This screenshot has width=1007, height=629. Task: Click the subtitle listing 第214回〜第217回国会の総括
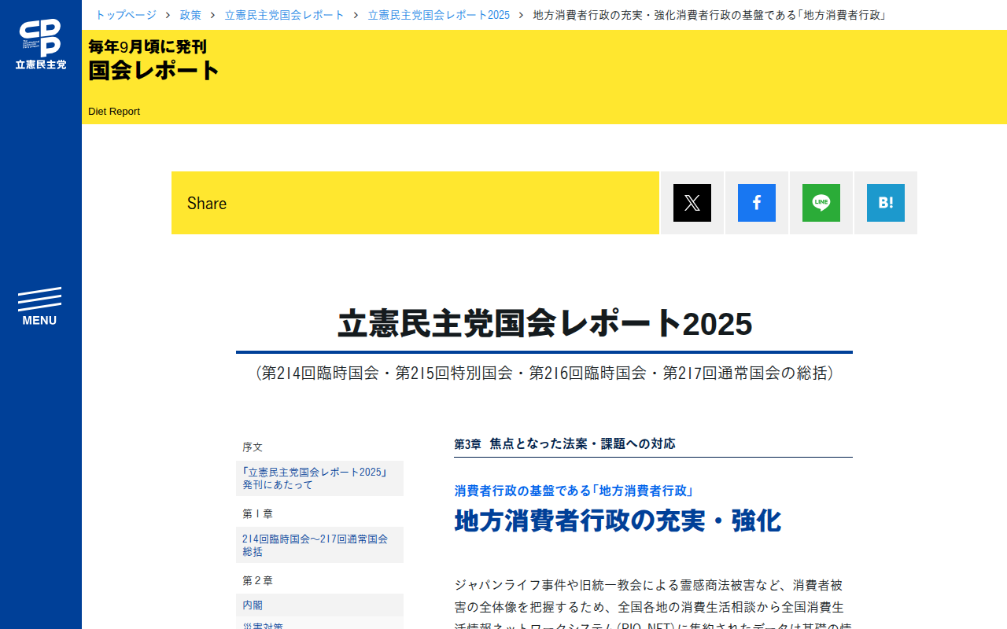[544, 373]
